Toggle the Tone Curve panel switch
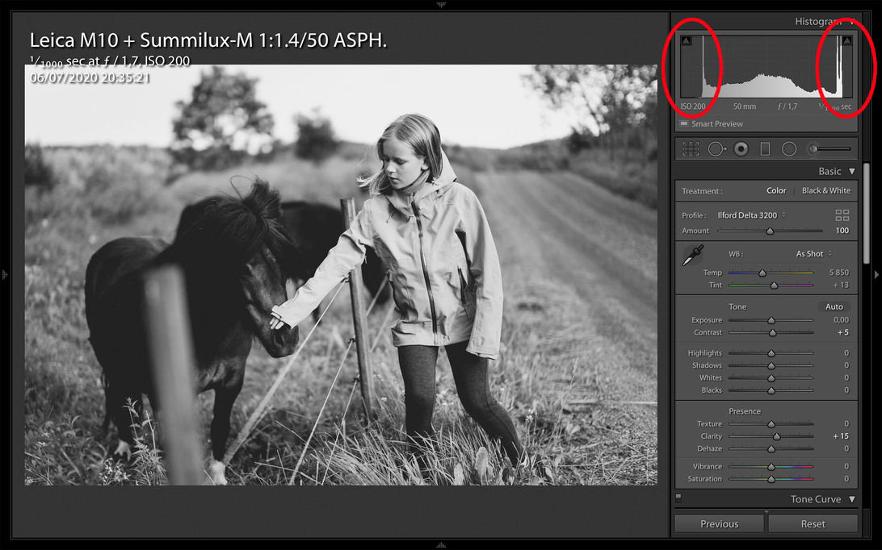Image resolution: width=882 pixels, height=550 pixels. click(x=678, y=498)
